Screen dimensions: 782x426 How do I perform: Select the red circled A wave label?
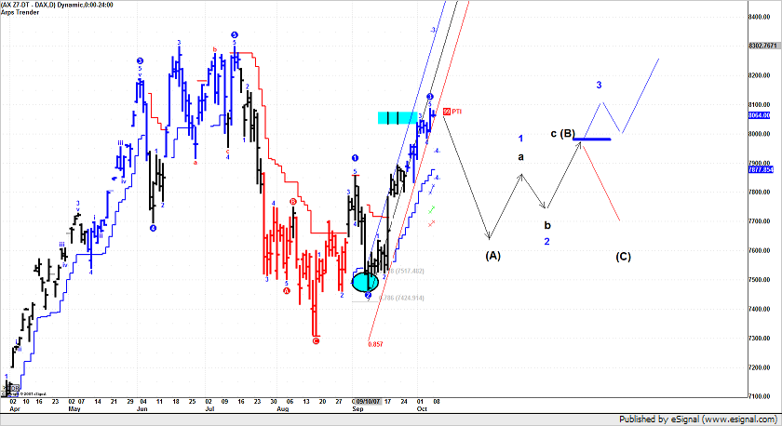pyautogui.click(x=287, y=290)
